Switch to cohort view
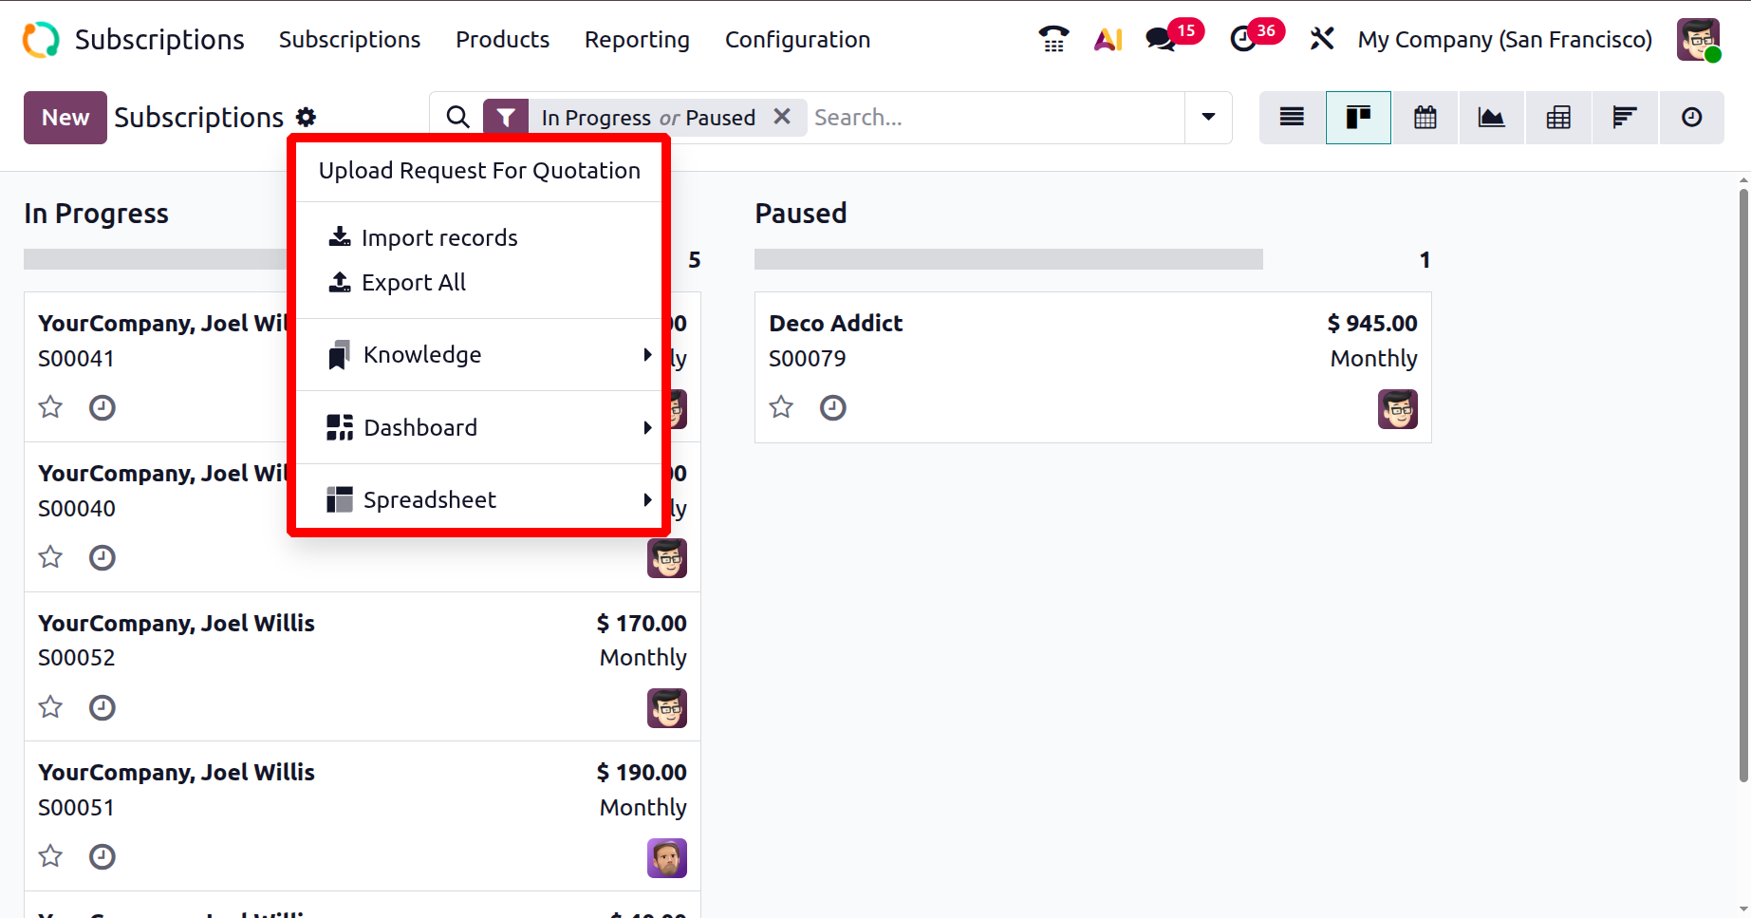Image resolution: width=1751 pixels, height=918 pixels. tap(1624, 118)
